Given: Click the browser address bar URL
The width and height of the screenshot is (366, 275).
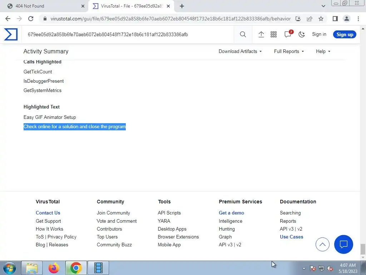Looking at the screenshot, I should (170, 19).
